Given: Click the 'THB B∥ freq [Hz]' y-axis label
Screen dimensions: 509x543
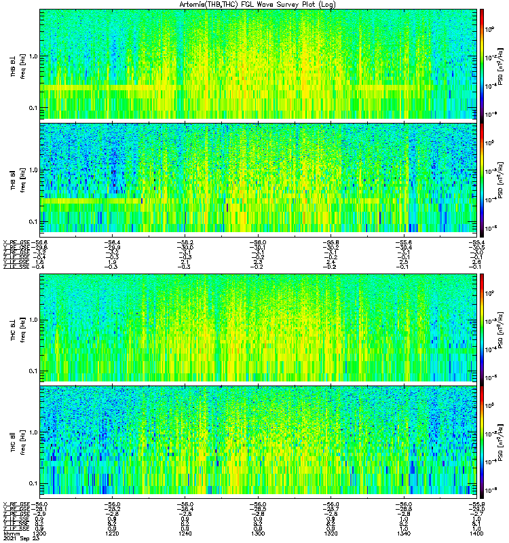Looking at the screenshot, I should click(18, 180).
